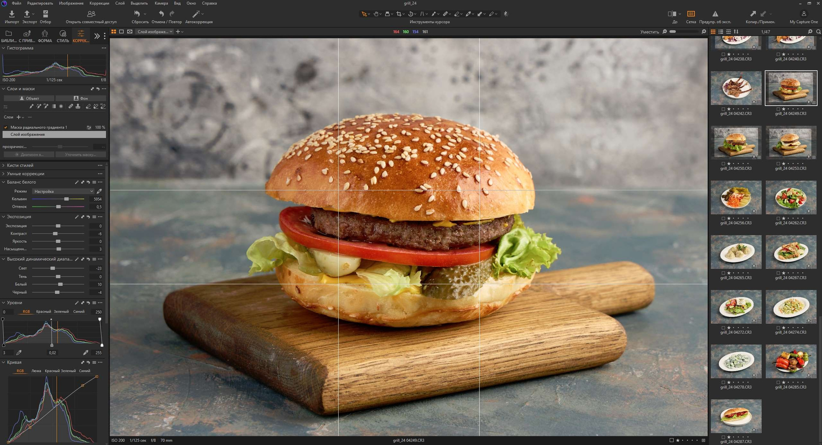The height and width of the screenshot is (445, 822).
Task: Toggle the До before/after view
Action: click(672, 14)
